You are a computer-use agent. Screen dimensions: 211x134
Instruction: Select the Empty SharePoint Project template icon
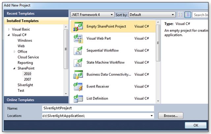(x=78, y=27)
